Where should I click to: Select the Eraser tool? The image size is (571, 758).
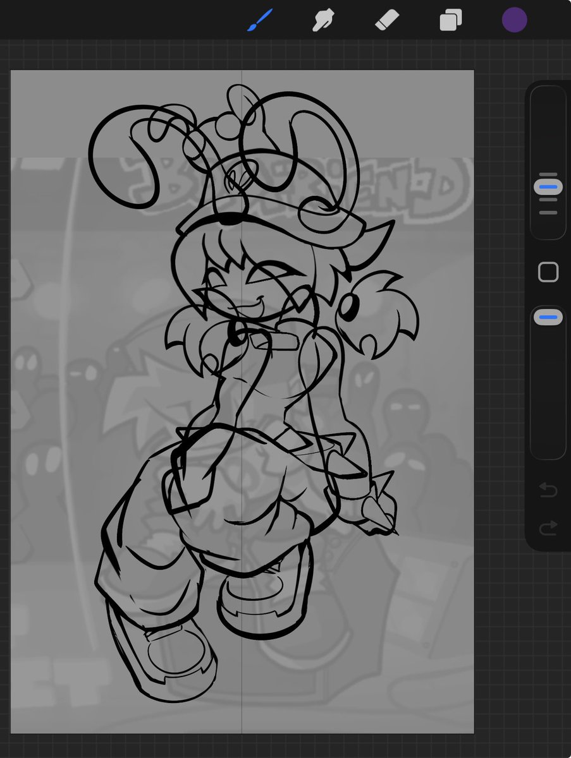click(386, 20)
